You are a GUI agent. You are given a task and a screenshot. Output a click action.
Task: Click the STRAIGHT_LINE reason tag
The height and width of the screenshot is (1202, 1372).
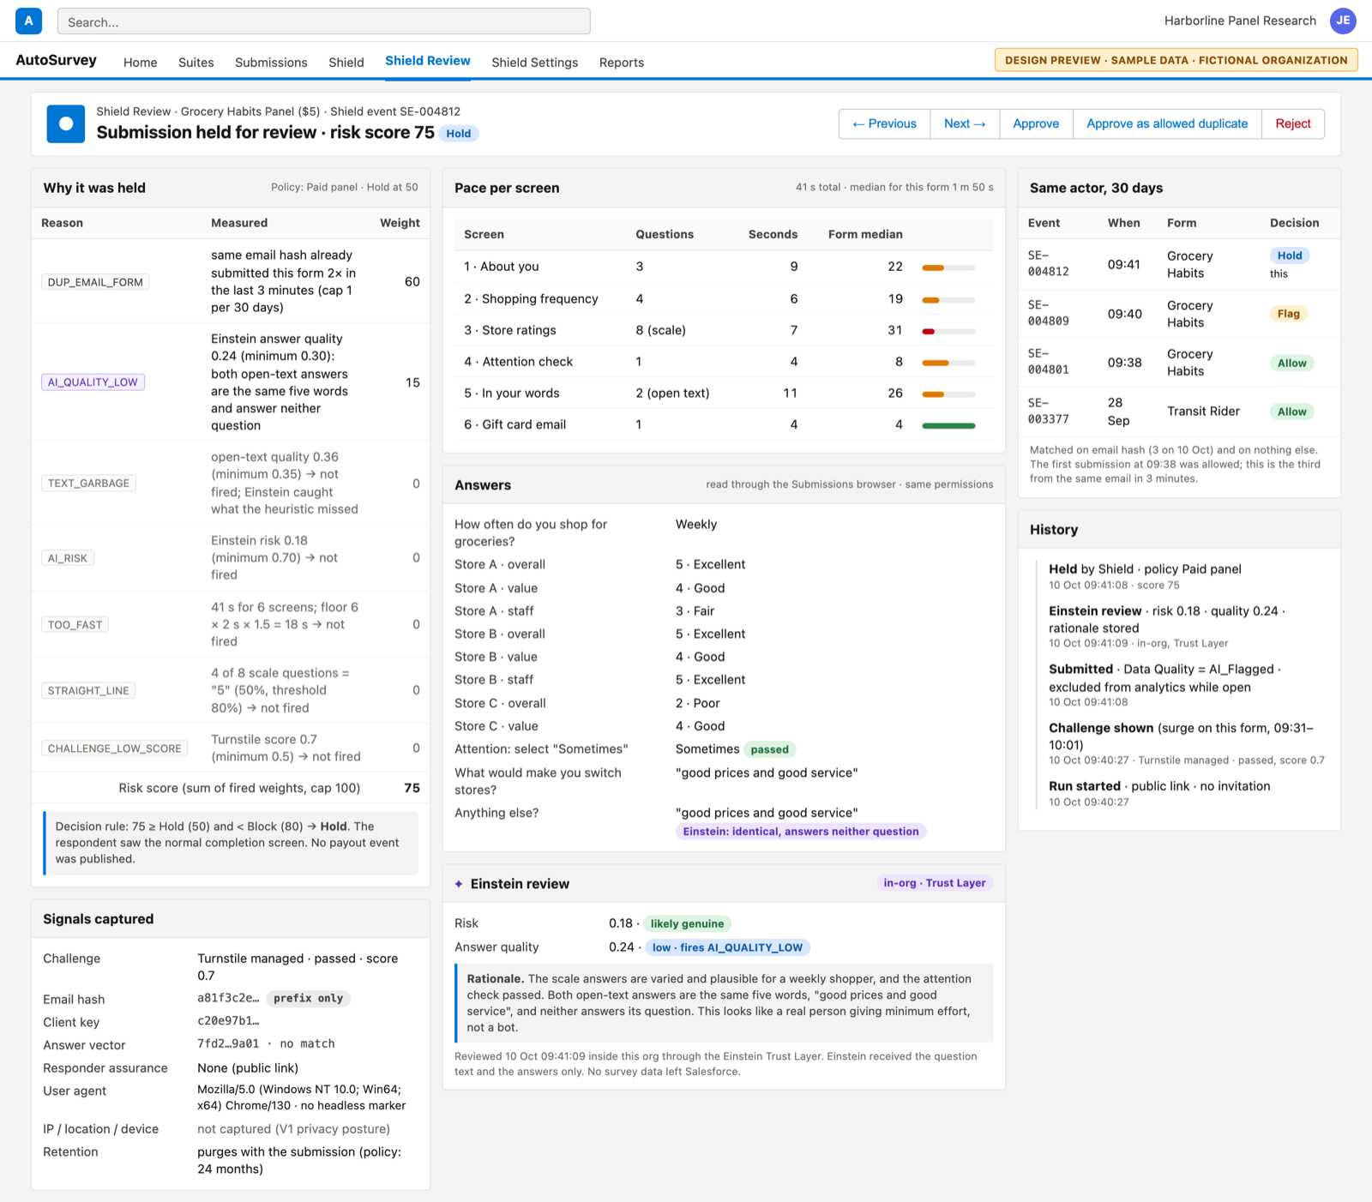pyautogui.click(x=88, y=691)
